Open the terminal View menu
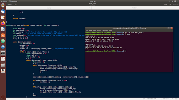Image resolution: width=179 pixels, height=100 pixels. (94, 31)
